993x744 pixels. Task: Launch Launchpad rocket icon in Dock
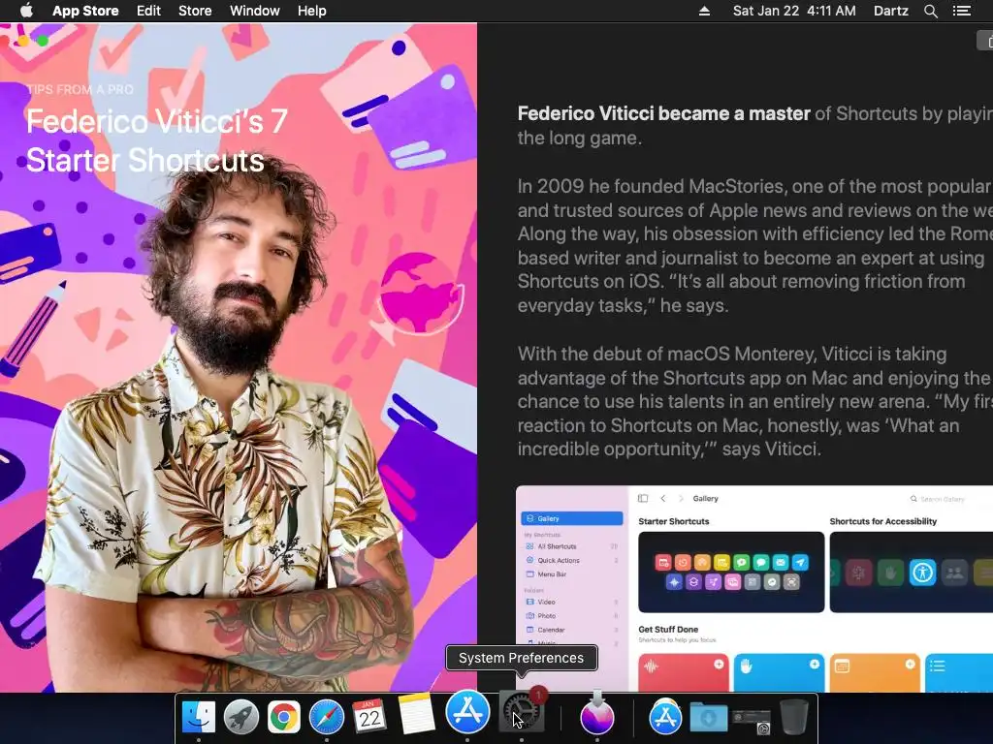click(x=240, y=717)
